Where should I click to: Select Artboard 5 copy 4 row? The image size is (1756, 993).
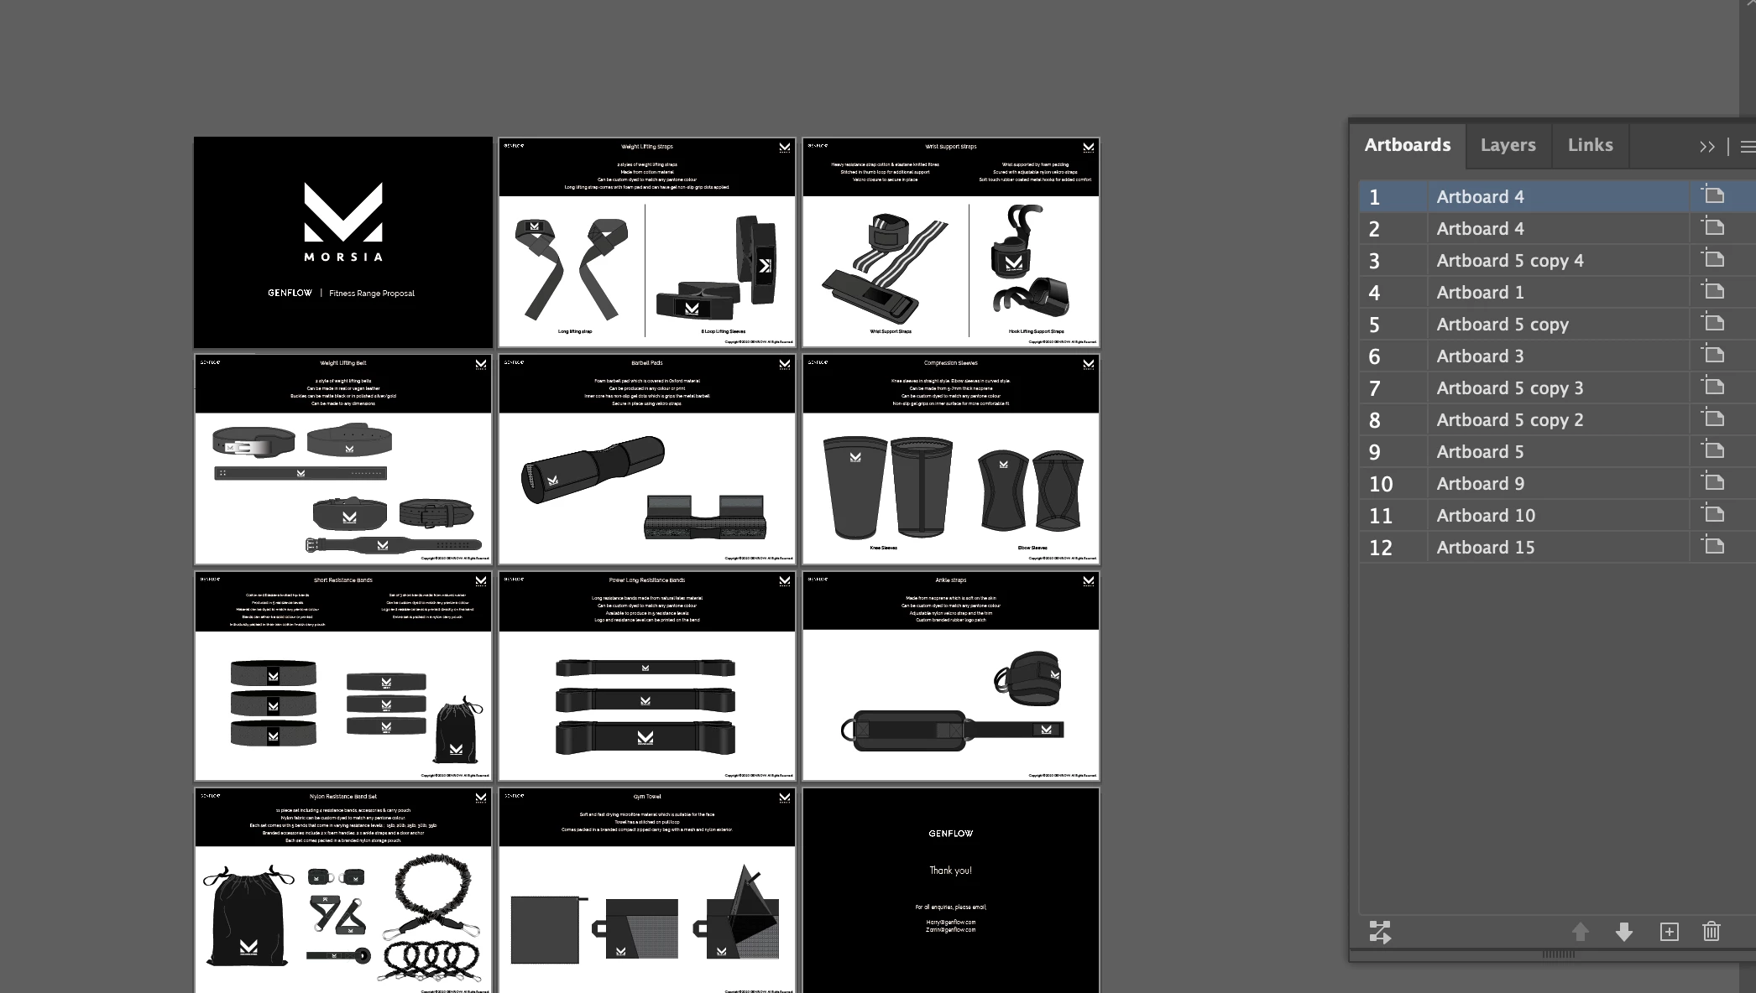[x=1509, y=261]
